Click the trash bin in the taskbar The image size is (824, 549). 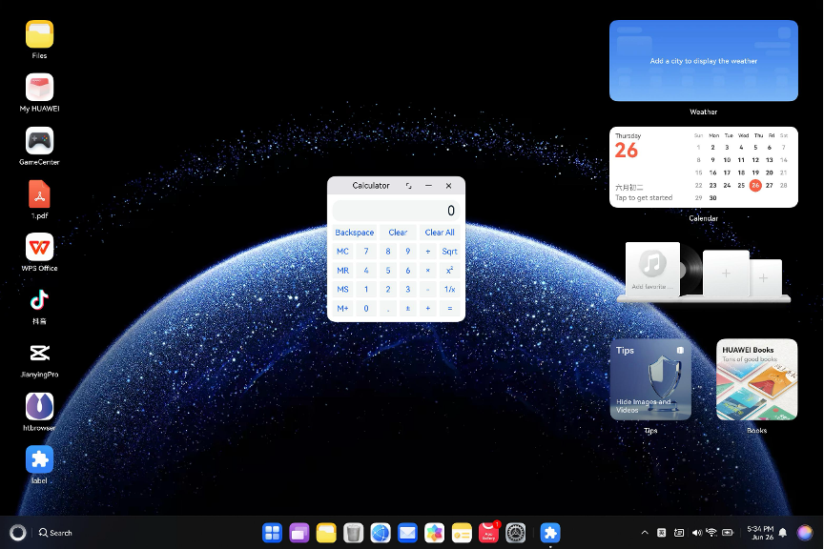point(353,533)
